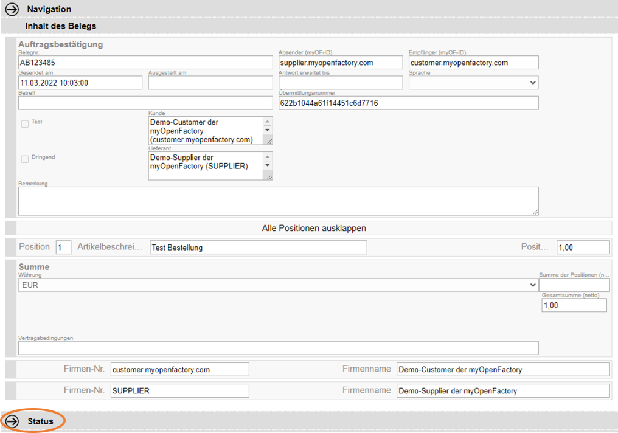Click the position value field in the Position 1 row

click(583, 248)
